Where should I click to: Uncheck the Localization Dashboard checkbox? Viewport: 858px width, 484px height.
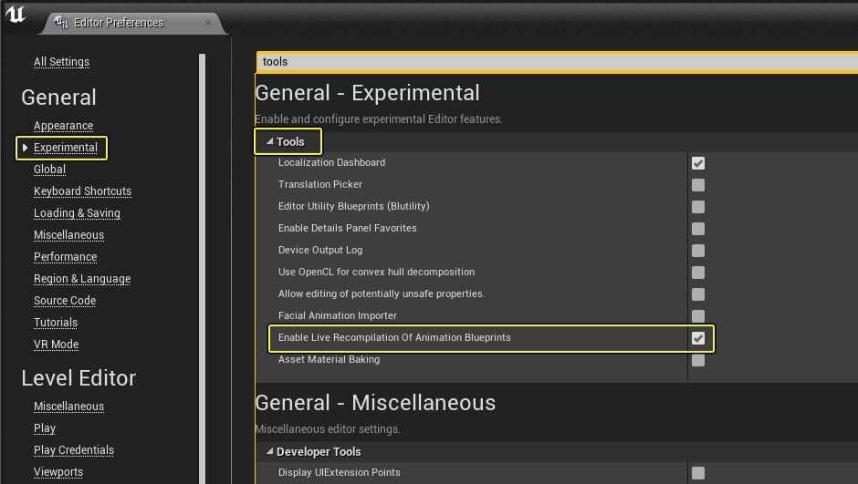point(698,163)
